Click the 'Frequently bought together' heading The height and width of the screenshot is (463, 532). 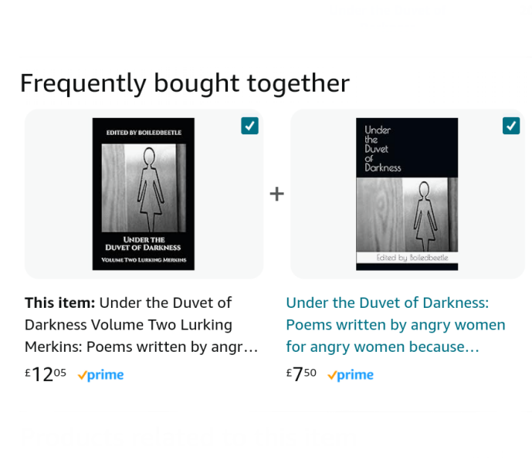coord(185,83)
